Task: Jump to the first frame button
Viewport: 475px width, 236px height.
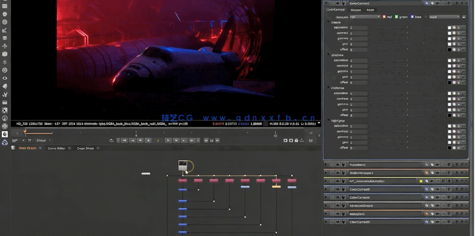Action: (124, 141)
